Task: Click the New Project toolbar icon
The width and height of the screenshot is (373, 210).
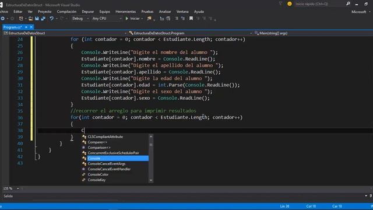Action: [21, 18]
